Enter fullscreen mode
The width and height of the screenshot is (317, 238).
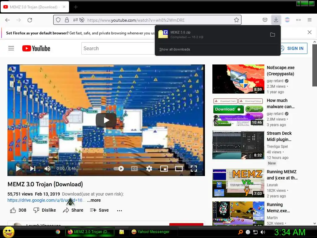click(x=194, y=168)
